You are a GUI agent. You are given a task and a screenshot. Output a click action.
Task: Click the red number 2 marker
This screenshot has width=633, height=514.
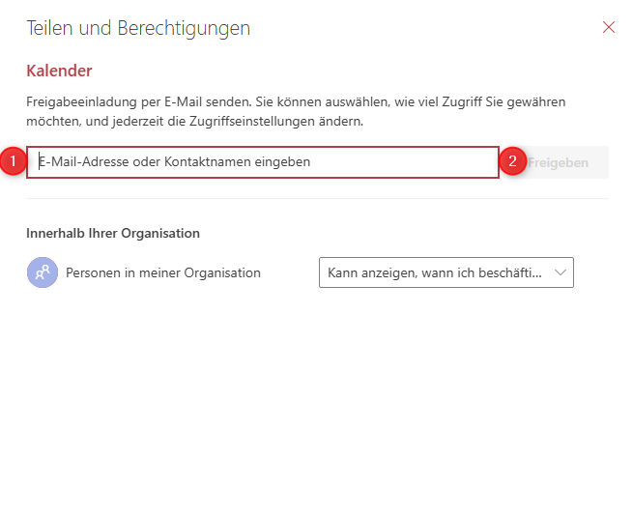tap(513, 161)
